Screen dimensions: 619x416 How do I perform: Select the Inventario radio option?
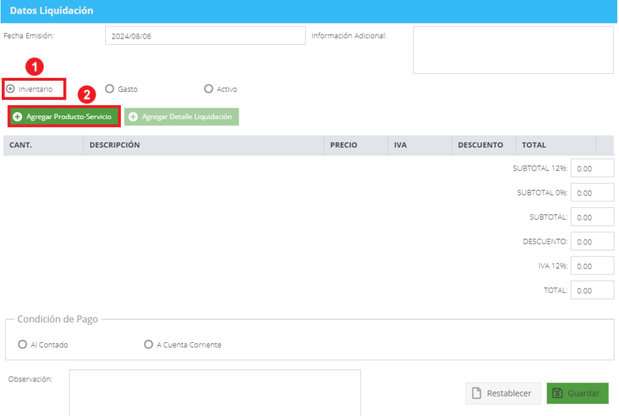(x=11, y=89)
